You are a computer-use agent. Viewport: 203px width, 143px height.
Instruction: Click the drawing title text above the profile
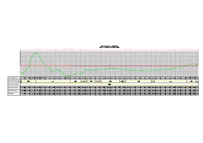point(109,47)
